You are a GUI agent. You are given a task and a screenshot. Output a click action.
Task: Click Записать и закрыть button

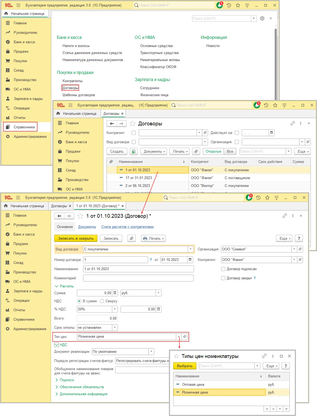(76, 238)
